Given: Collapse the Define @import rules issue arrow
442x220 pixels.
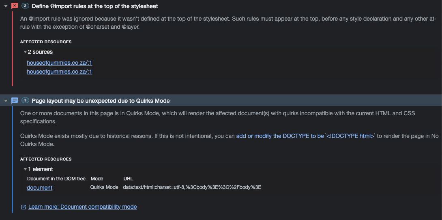Looking at the screenshot, I should click(x=6, y=6).
